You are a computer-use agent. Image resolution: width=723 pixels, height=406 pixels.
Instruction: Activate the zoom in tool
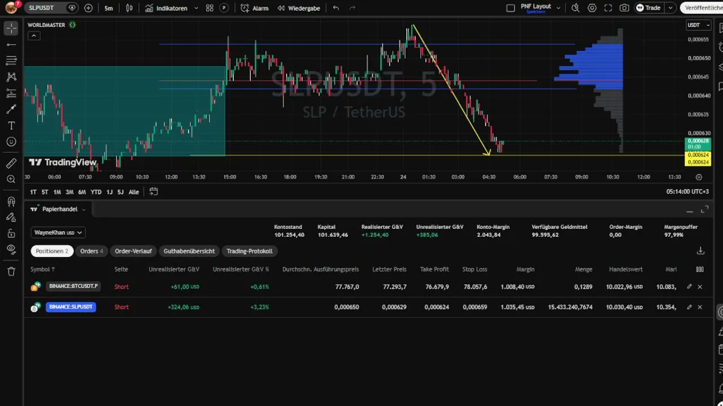[x=11, y=179]
